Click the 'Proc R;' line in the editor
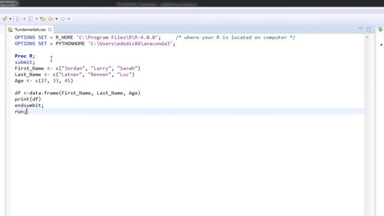The image size is (384, 216). (25, 56)
